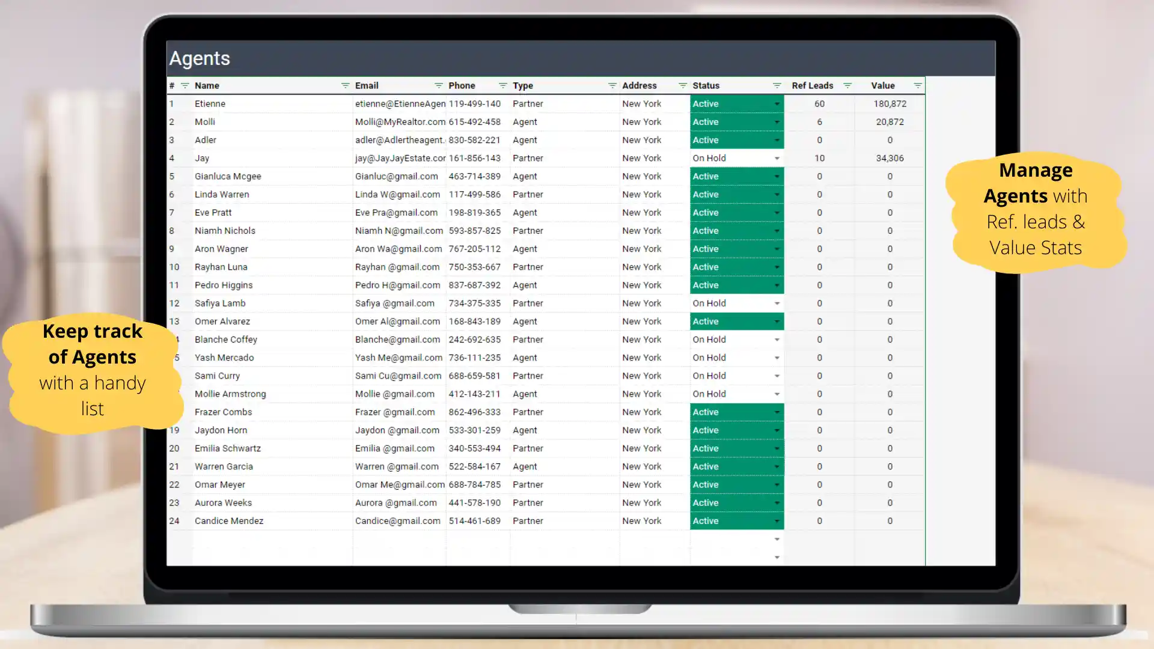This screenshot has height=649, width=1154.
Task: Expand status dropdown for Frazer Combs
Action: pos(777,412)
